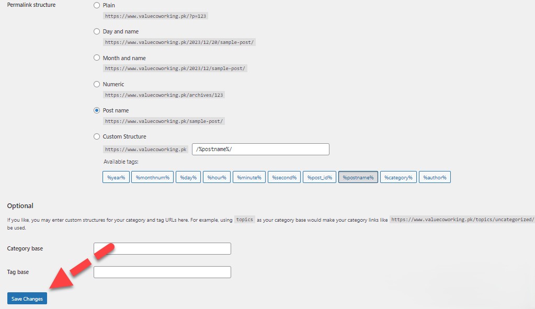The image size is (535, 309).
Task: Click the %day% tag button
Action: [x=188, y=177]
